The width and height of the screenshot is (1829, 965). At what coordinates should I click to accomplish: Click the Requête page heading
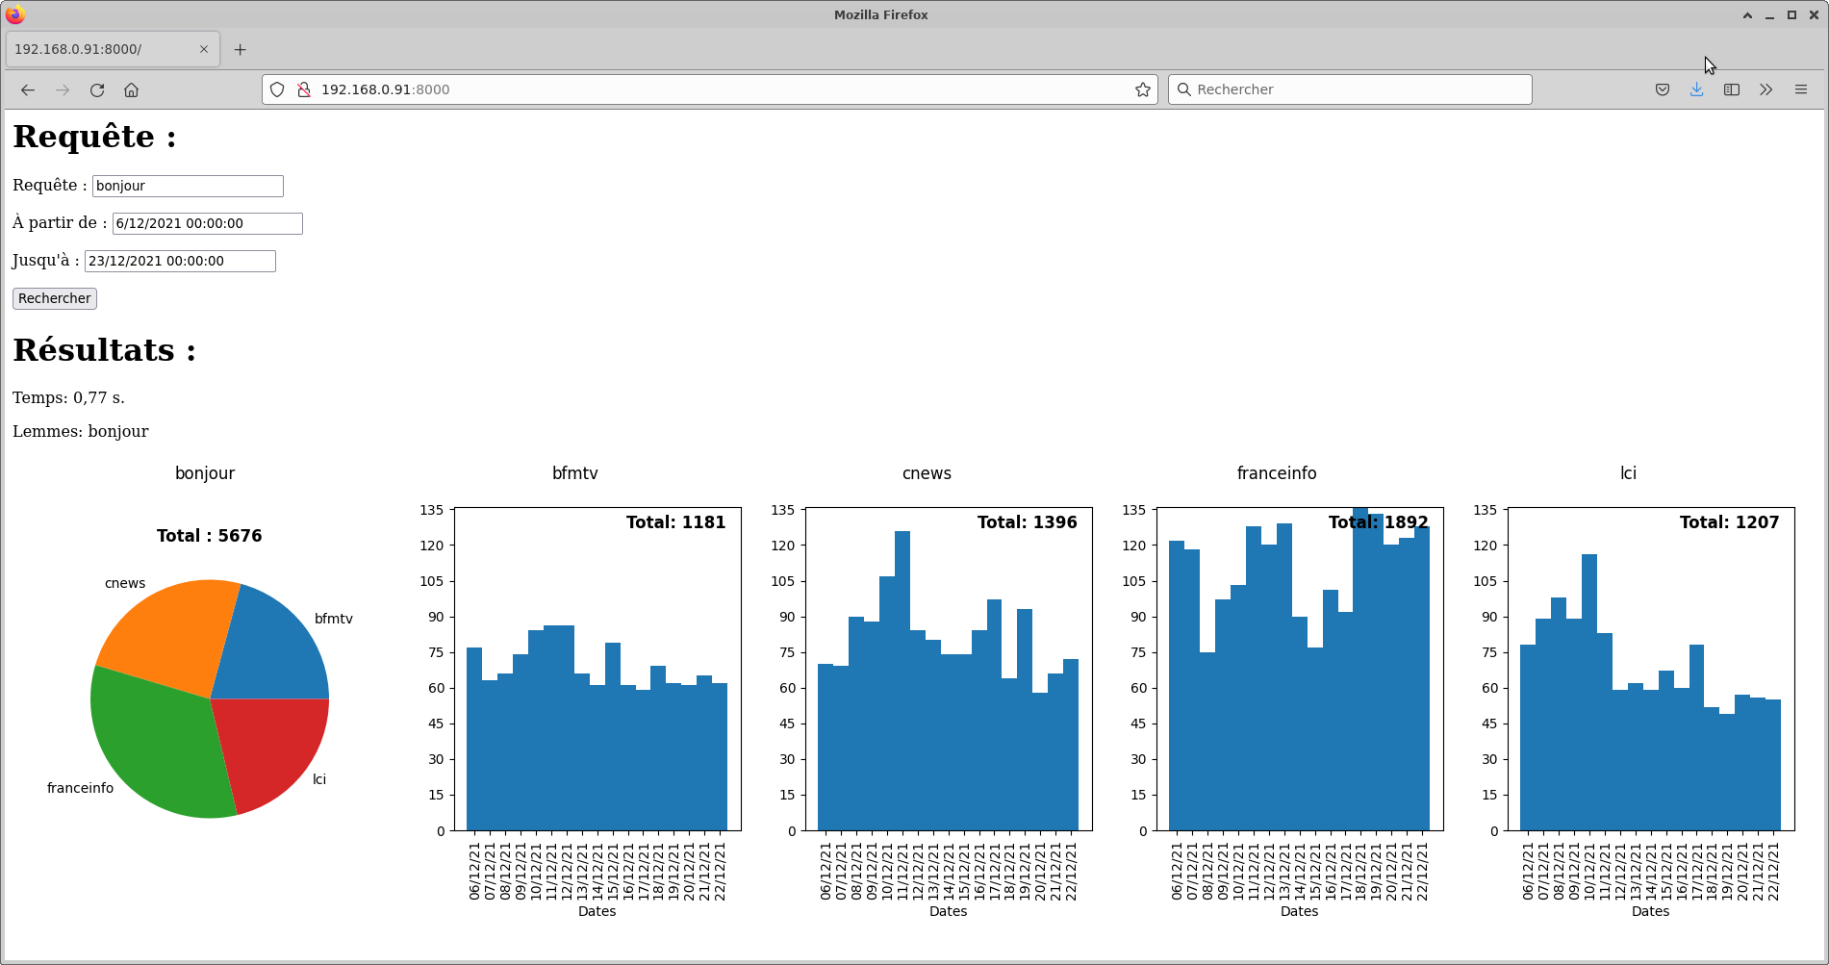tap(94, 137)
